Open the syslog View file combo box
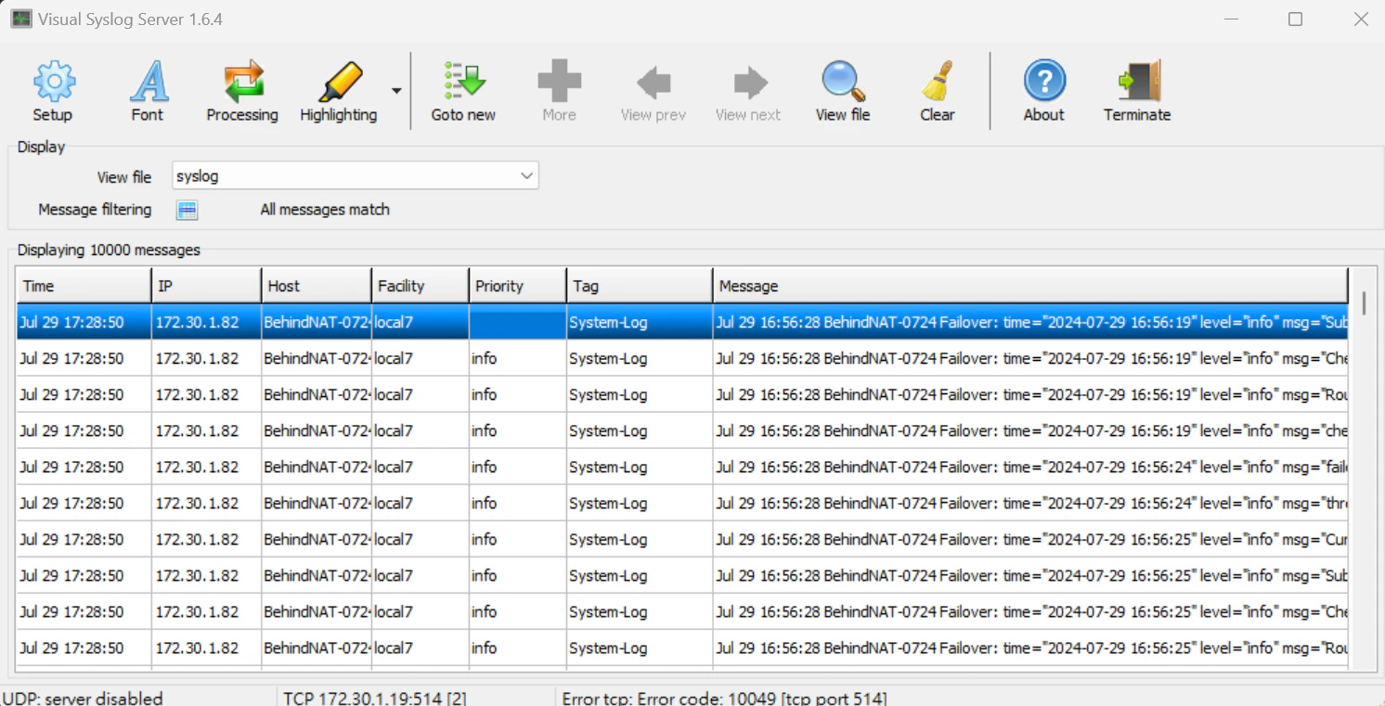 click(x=356, y=175)
